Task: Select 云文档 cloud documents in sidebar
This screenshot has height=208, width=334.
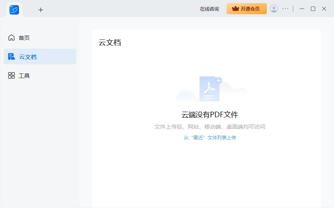Action: (x=40, y=56)
